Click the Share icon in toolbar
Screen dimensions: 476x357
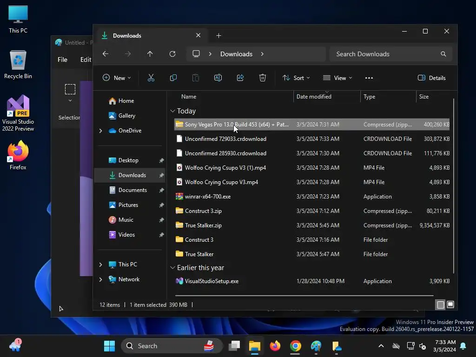pos(240,78)
